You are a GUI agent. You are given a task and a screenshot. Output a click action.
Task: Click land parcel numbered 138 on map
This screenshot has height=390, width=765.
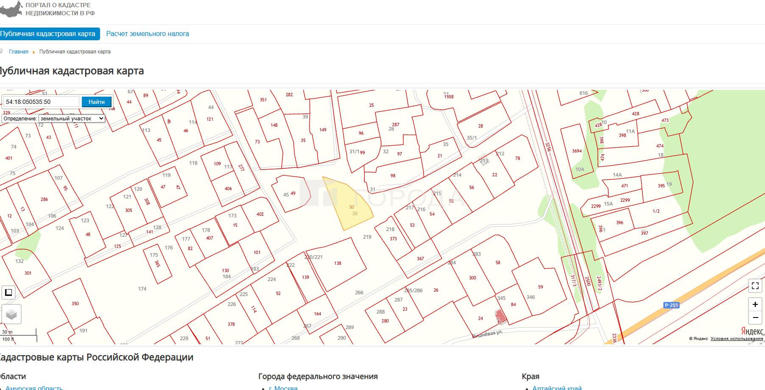click(x=338, y=263)
